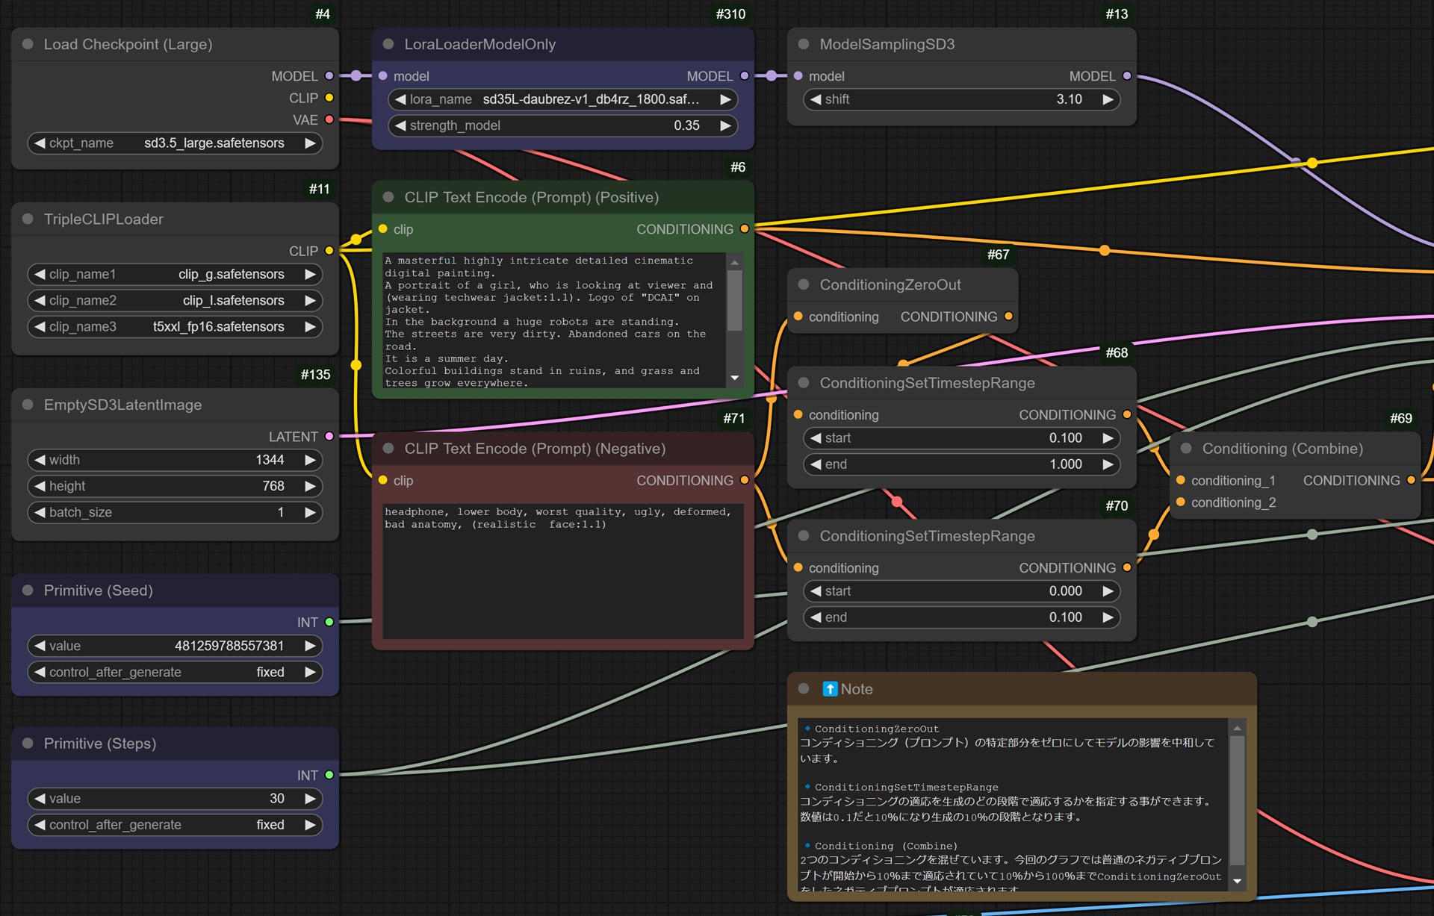This screenshot has width=1434, height=916.
Task: Click the conditioning_1 input socket on Conditioning (Combine)
Action: 1181,481
